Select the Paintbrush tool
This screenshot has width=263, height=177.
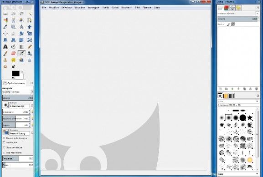click(5, 53)
